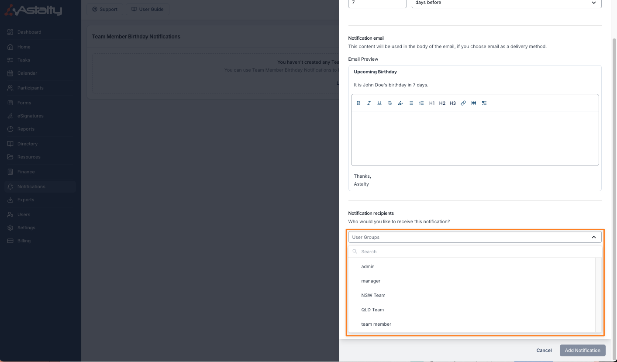Insert a bulleted list
The height and width of the screenshot is (362, 617).
pos(411,103)
